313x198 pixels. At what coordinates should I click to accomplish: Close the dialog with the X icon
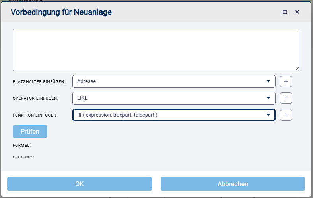(x=297, y=12)
